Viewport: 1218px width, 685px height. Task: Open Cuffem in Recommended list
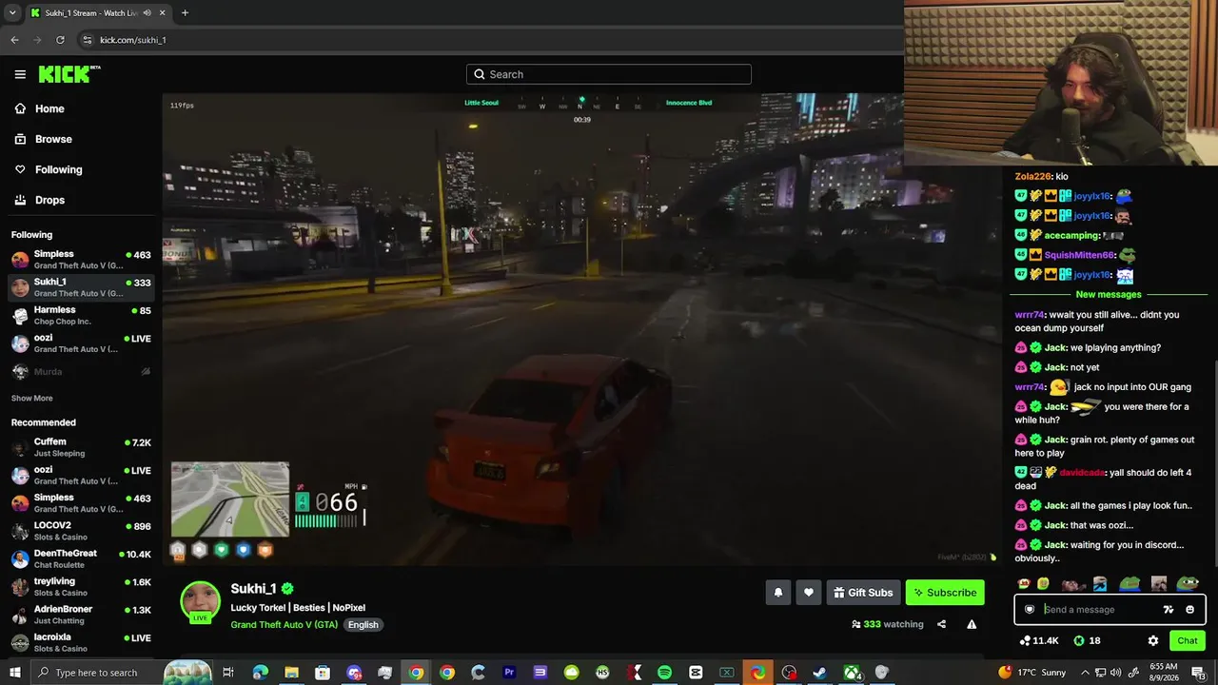coord(81,447)
